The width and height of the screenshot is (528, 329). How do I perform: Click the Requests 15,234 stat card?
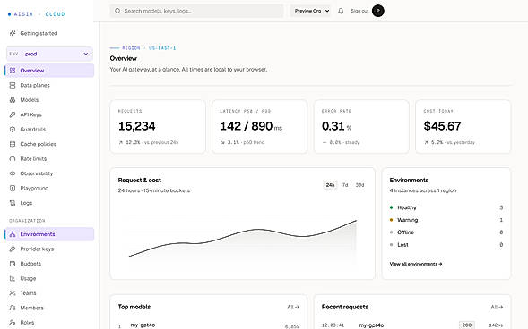click(158, 127)
